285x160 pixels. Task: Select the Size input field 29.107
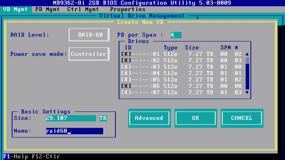[71, 118]
